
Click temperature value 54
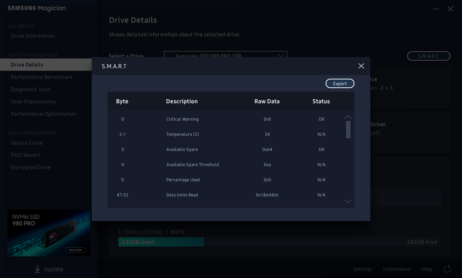(x=267, y=134)
